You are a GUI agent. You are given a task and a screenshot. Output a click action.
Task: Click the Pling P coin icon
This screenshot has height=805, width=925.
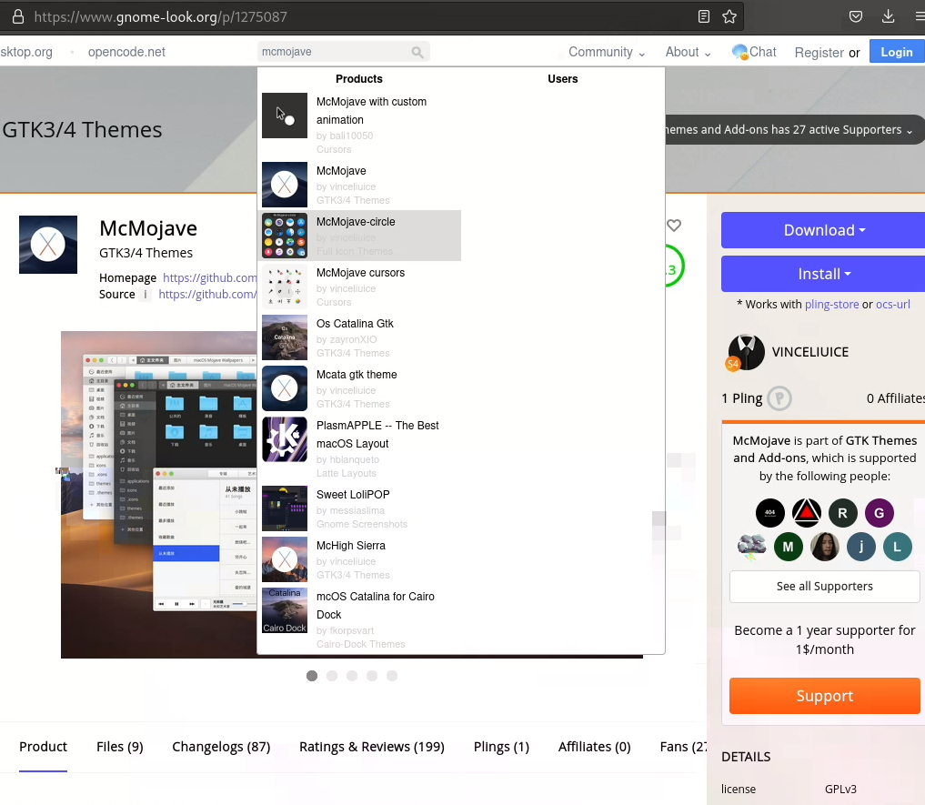[779, 398]
